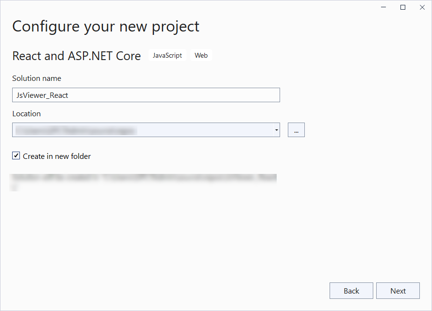Click the Solution name text field
Image resolution: width=432 pixels, height=311 pixels.
point(146,95)
